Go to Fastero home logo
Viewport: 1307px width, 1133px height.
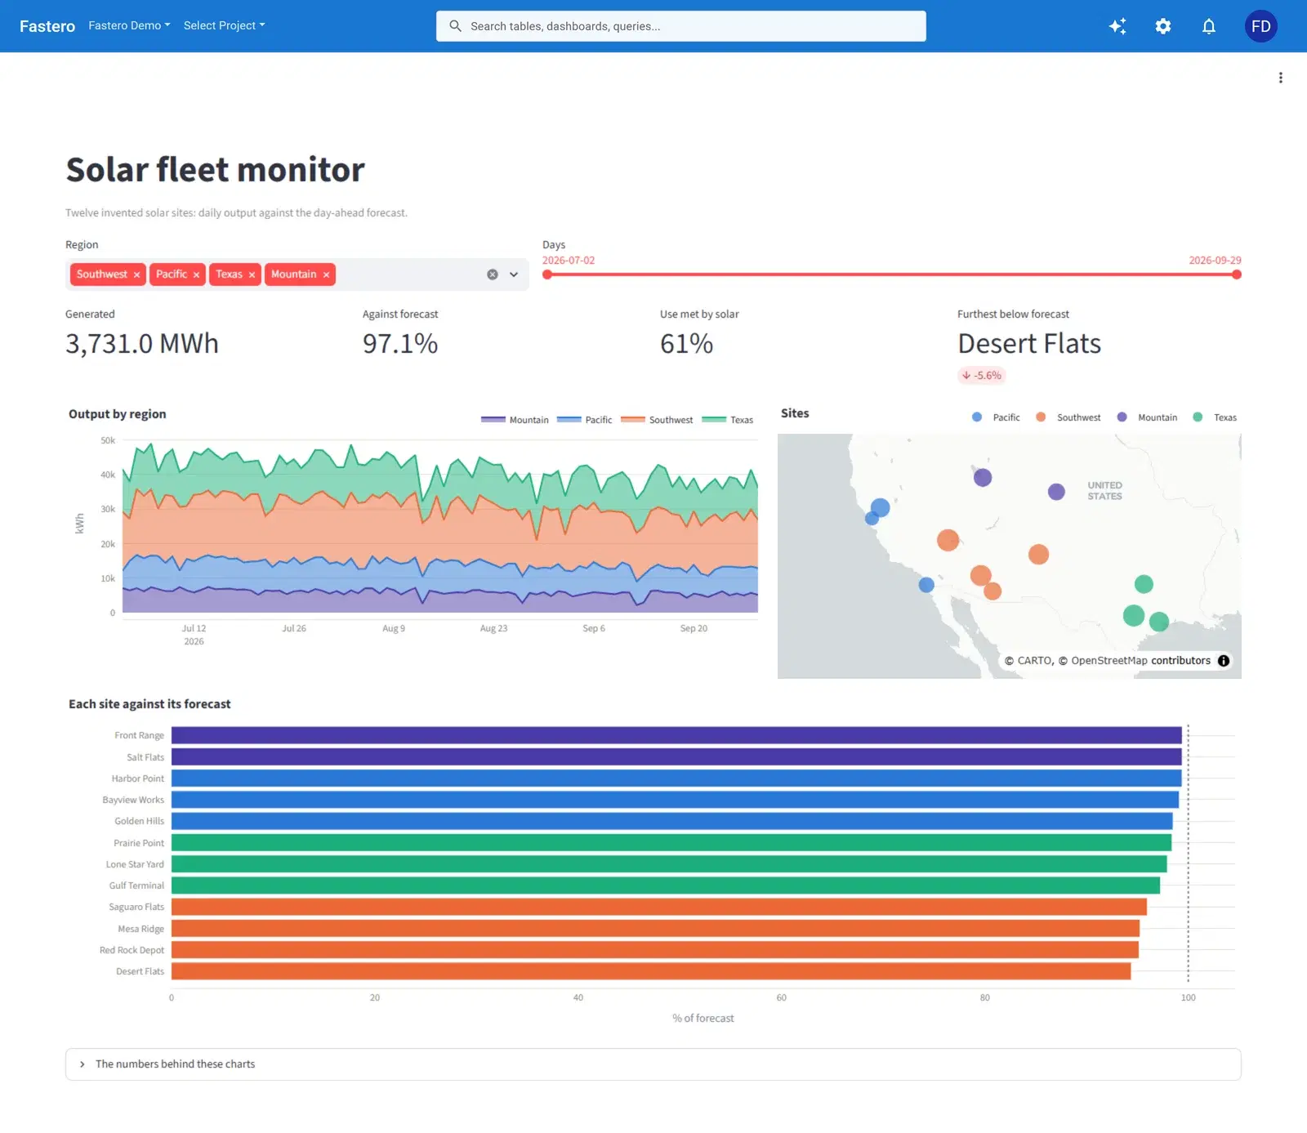47,26
